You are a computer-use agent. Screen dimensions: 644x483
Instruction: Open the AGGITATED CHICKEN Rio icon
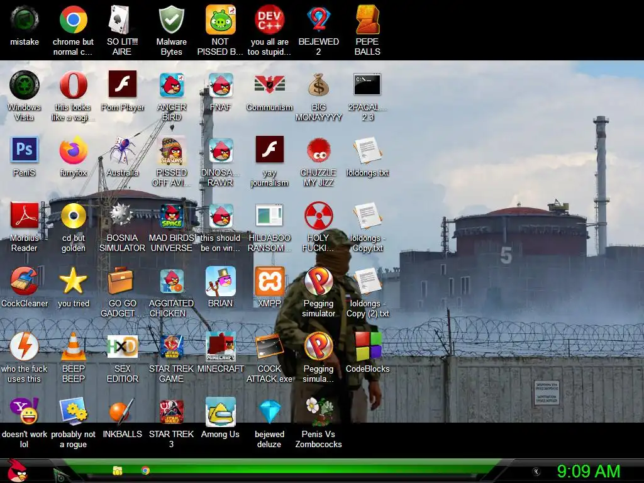pyautogui.click(x=171, y=281)
